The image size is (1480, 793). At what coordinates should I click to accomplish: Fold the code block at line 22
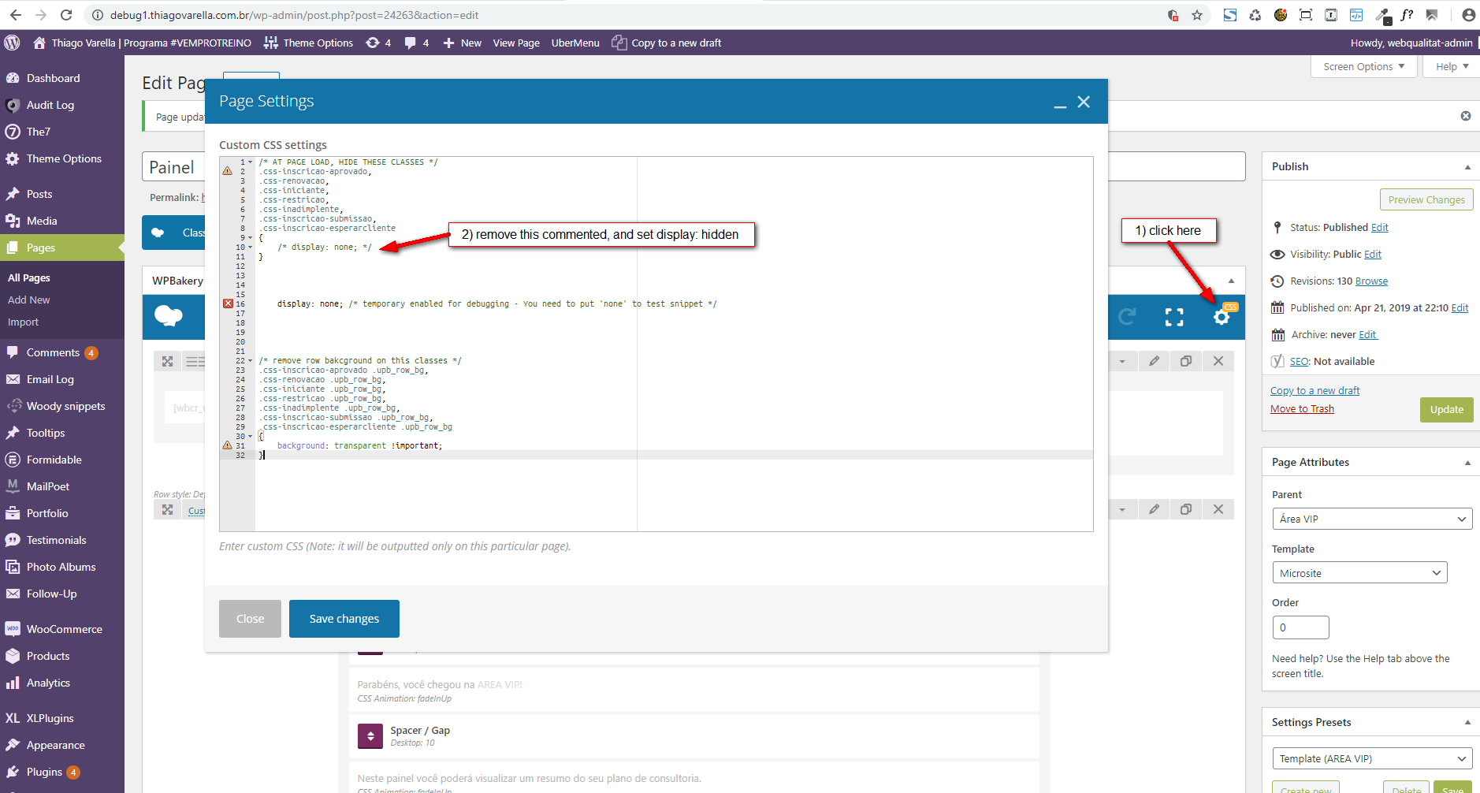251,361
